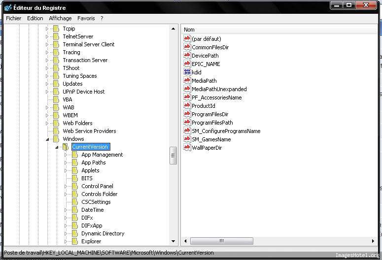Select the DIFx key

click(87, 218)
